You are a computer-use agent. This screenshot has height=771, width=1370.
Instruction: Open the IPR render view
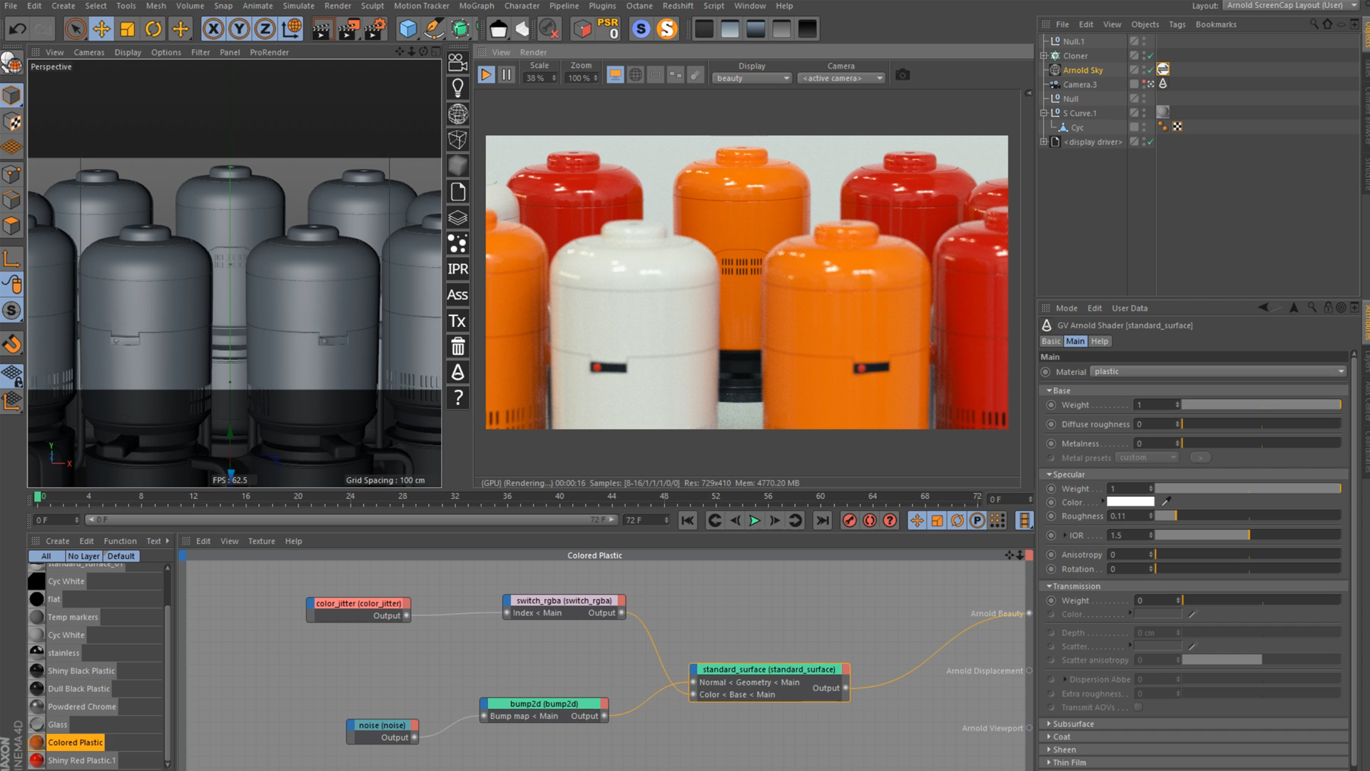click(457, 269)
